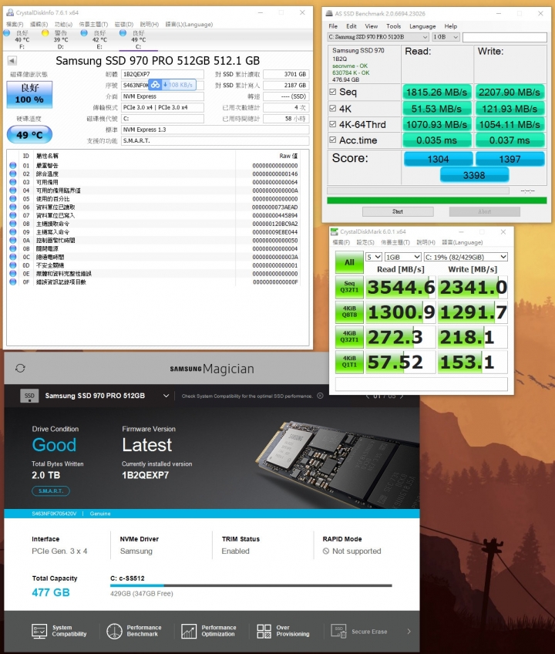The image size is (555, 654).
Task: Open the 檔案(F) menu in CrystalDiskInfo
Action: [x=15, y=24]
